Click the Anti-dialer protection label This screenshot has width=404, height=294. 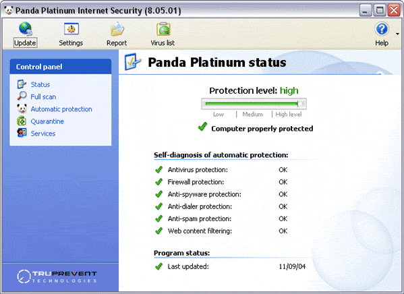[200, 206]
